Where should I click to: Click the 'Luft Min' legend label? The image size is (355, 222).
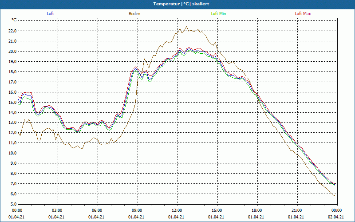[218, 14]
